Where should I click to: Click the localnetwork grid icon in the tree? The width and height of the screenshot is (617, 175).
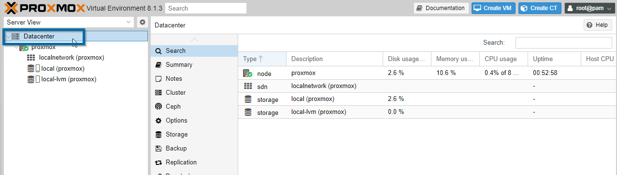click(31, 58)
